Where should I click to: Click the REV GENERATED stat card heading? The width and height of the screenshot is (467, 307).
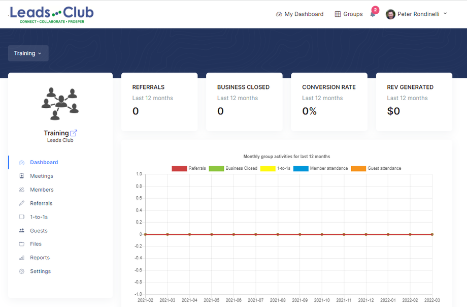click(x=410, y=87)
